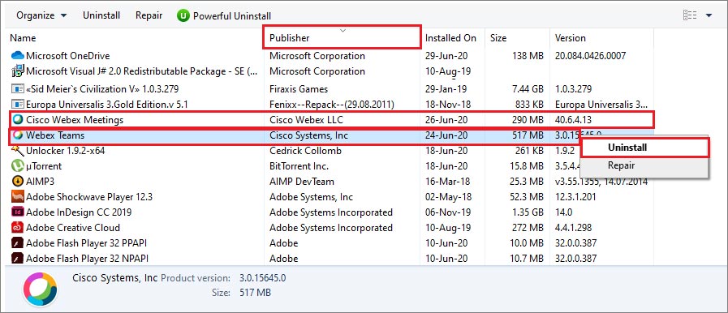
Task: Select the Sid Meier's Civilization V entry
Action: (x=102, y=88)
